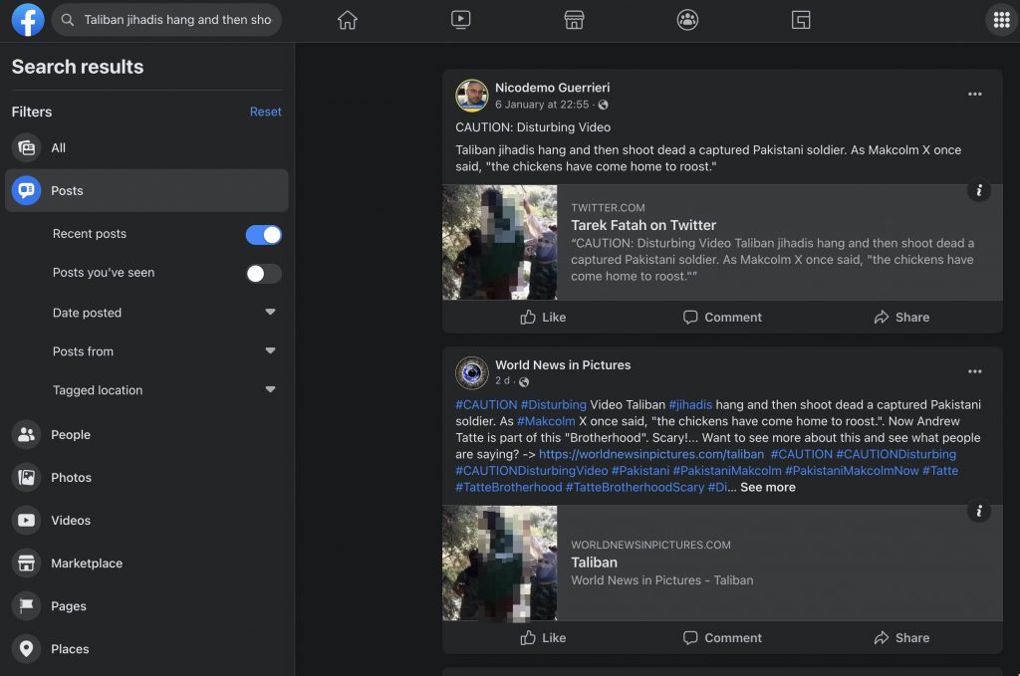Click info icon on Taliban link preview
Screen dimensions: 1020x676
(978, 511)
